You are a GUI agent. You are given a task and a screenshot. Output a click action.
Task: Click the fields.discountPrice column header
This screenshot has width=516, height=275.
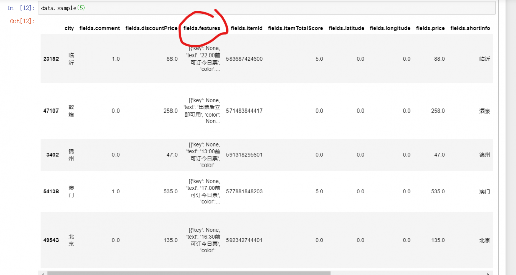pyautogui.click(x=151, y=28)
